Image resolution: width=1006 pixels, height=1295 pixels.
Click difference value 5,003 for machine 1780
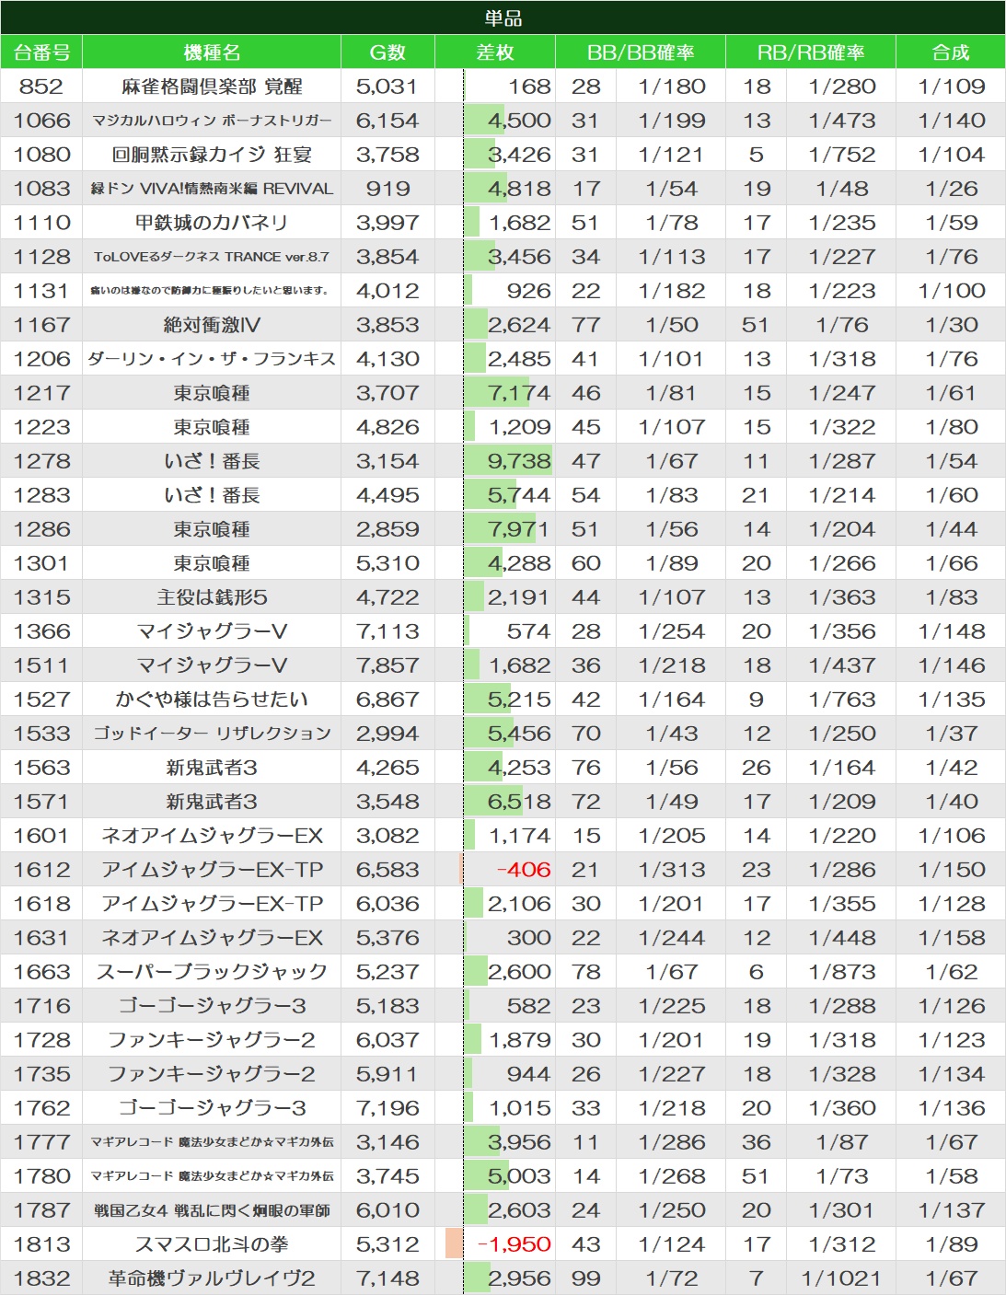(519, 1176)
